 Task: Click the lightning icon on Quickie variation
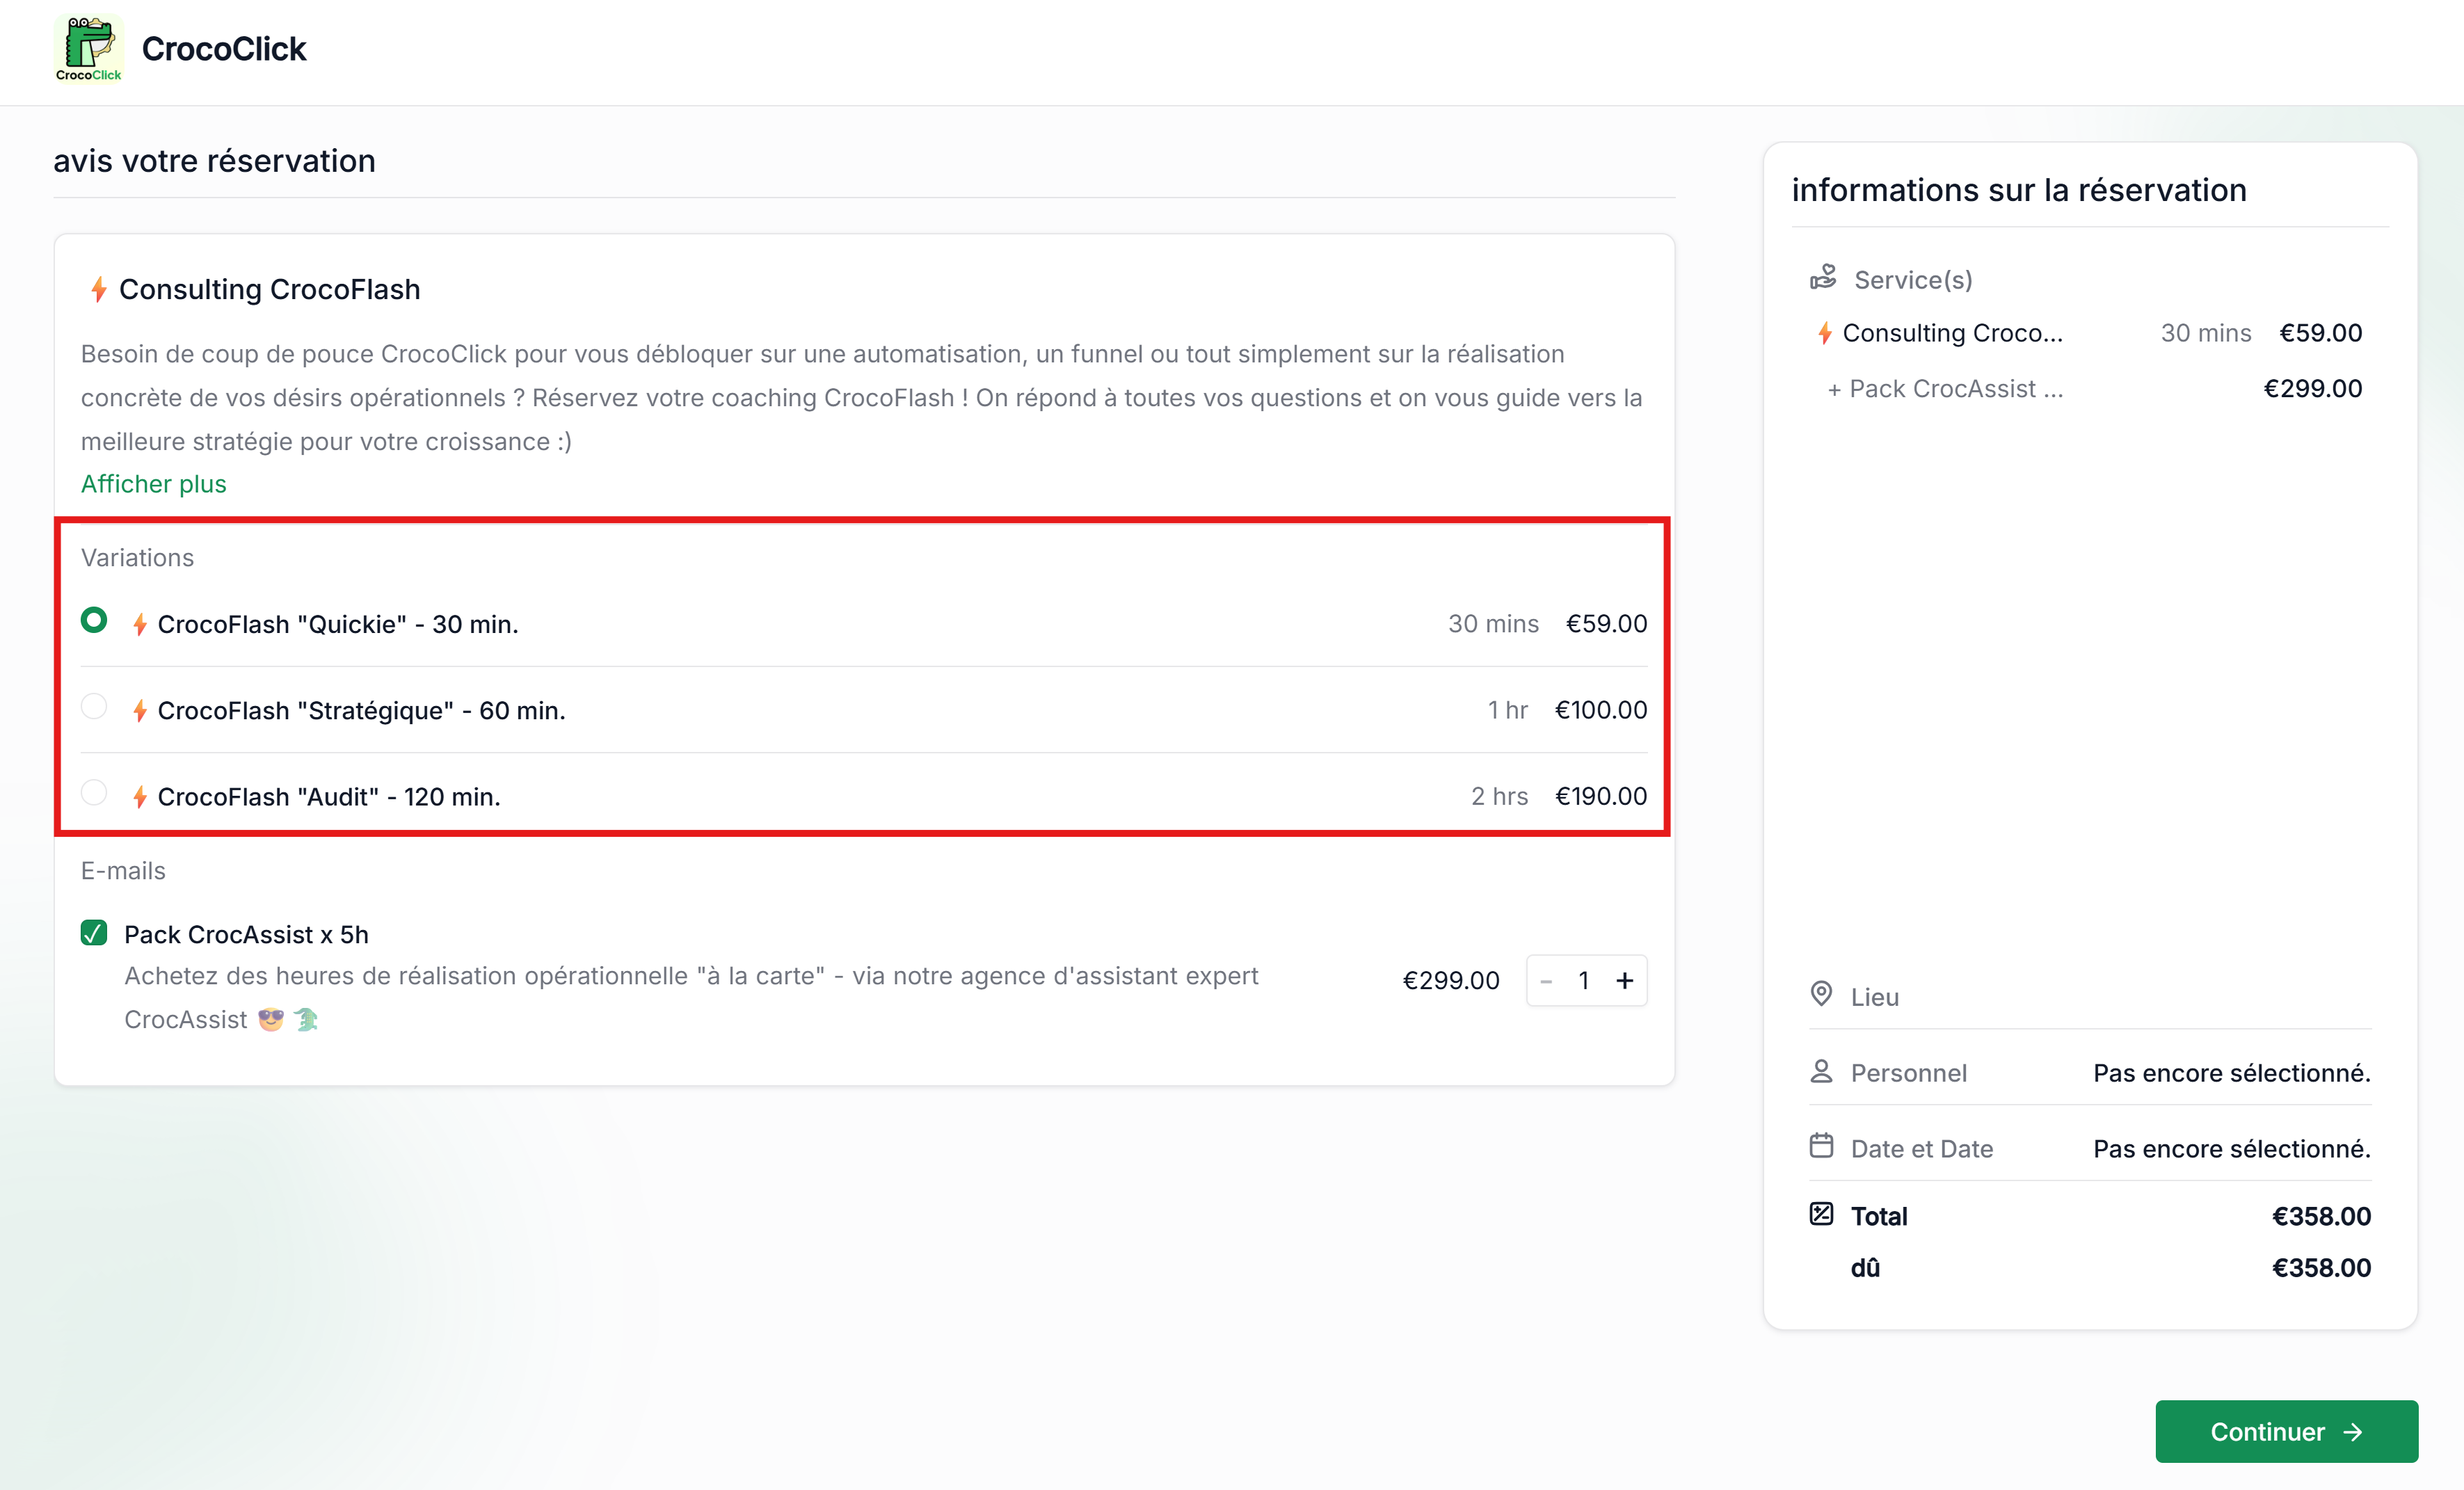click(140, 625)
